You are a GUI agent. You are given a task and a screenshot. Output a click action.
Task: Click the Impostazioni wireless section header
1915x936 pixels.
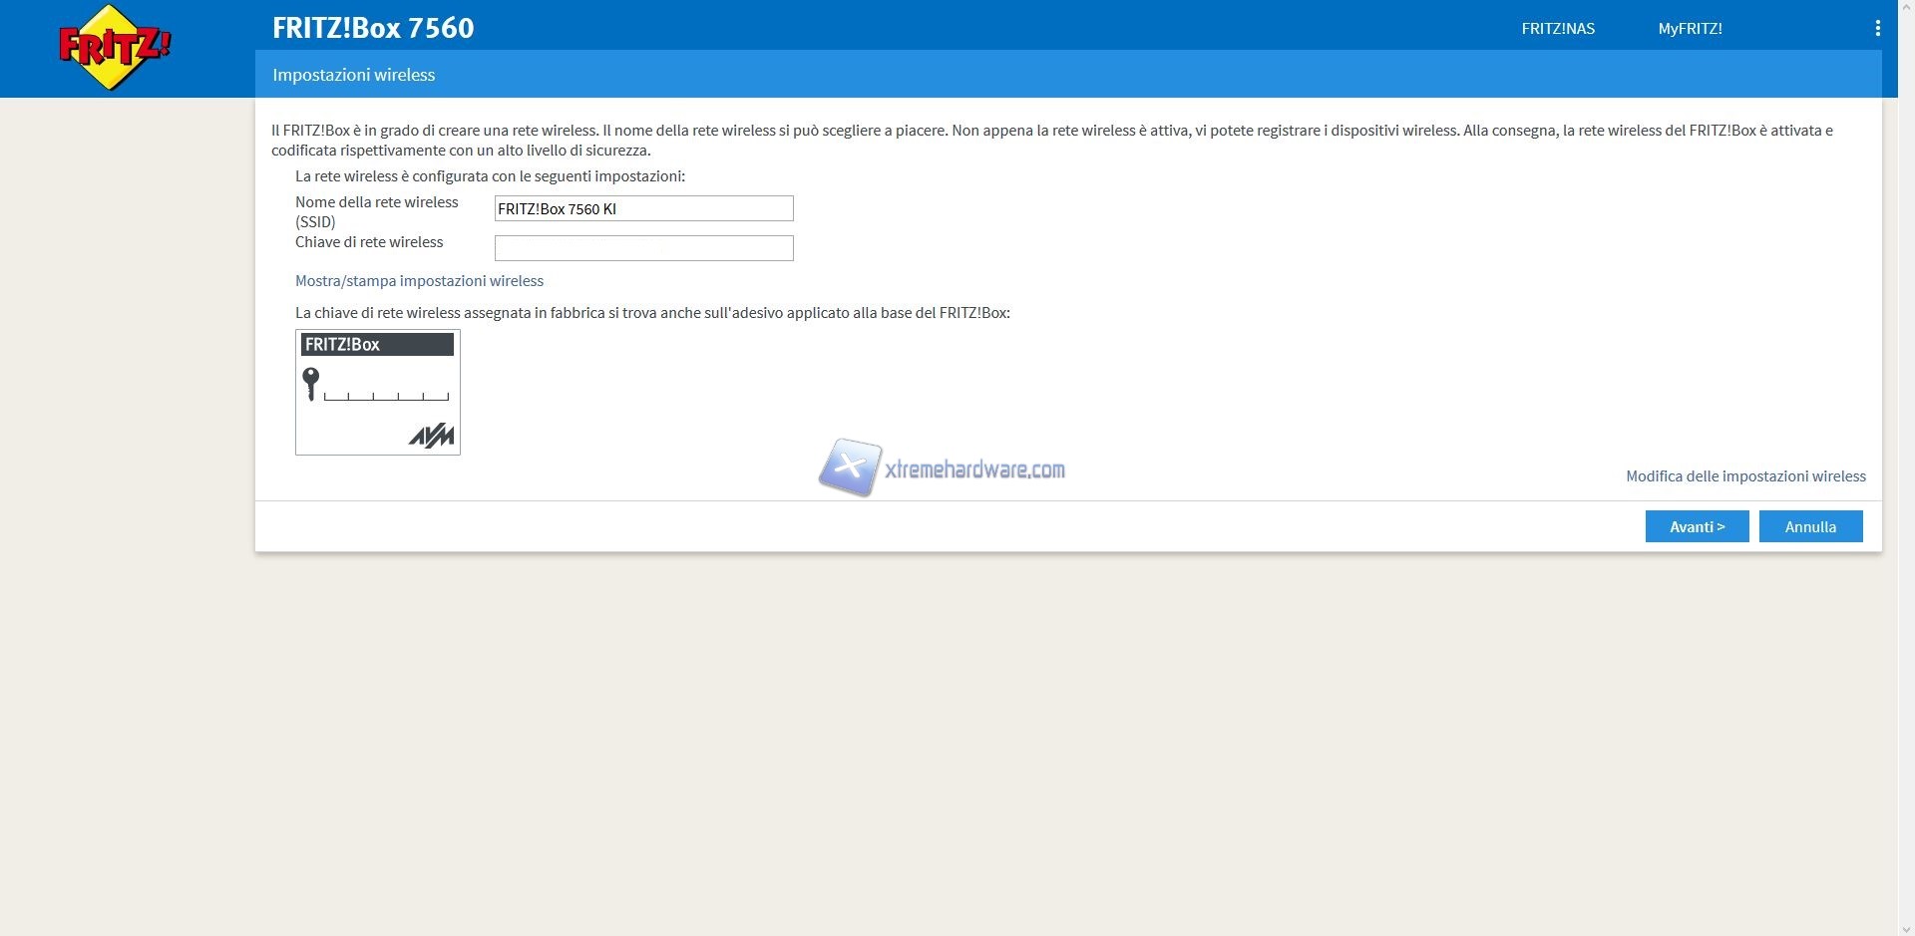354,75
